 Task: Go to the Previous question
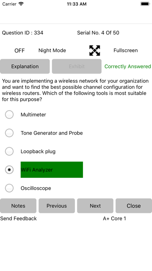pyautogui.click(x=57, y=206)
